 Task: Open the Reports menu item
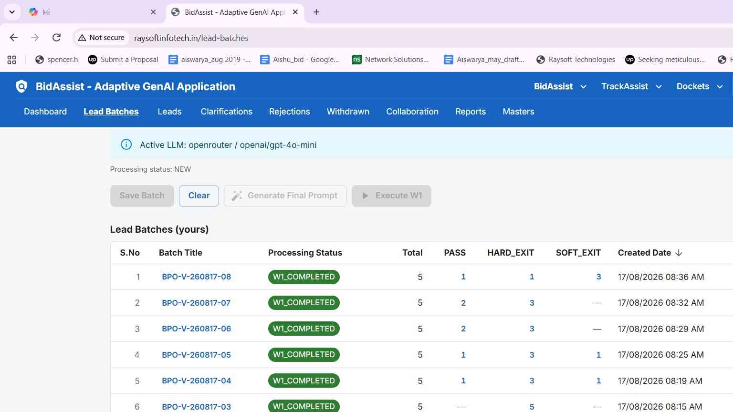pos(471,112)
